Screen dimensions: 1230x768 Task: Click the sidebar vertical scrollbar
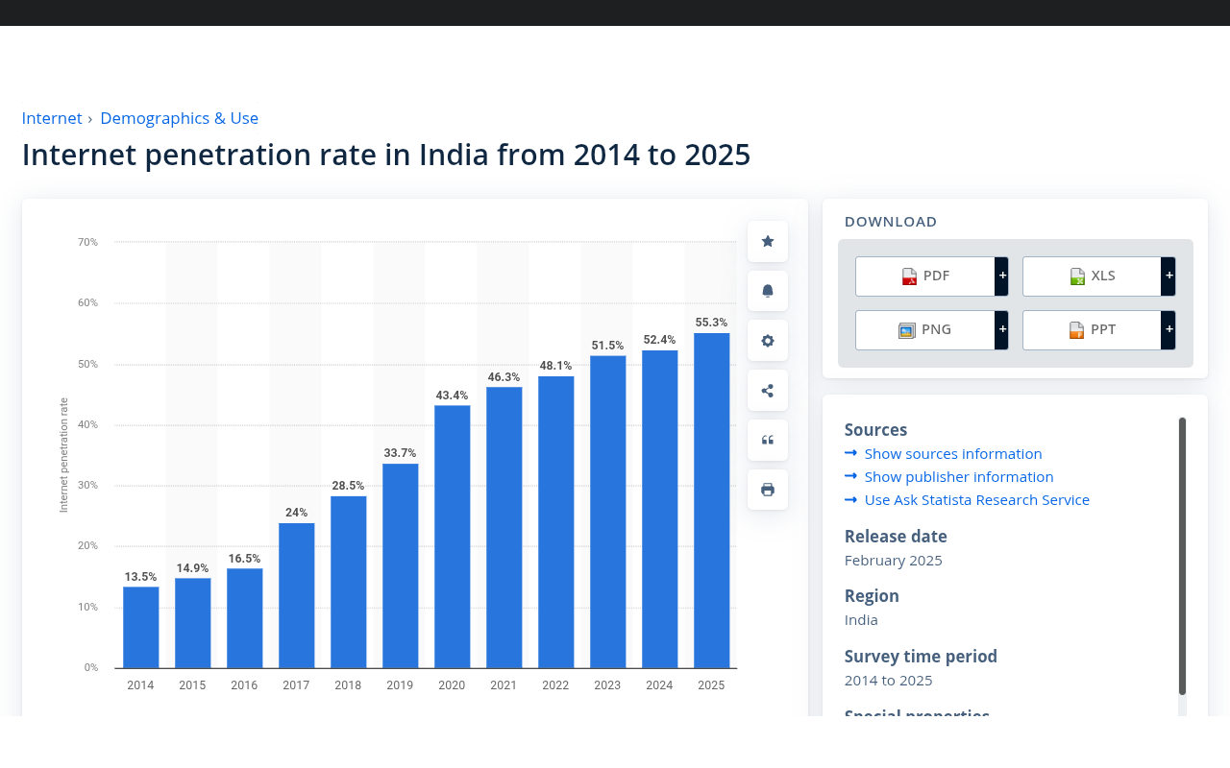coord(1182,556)
